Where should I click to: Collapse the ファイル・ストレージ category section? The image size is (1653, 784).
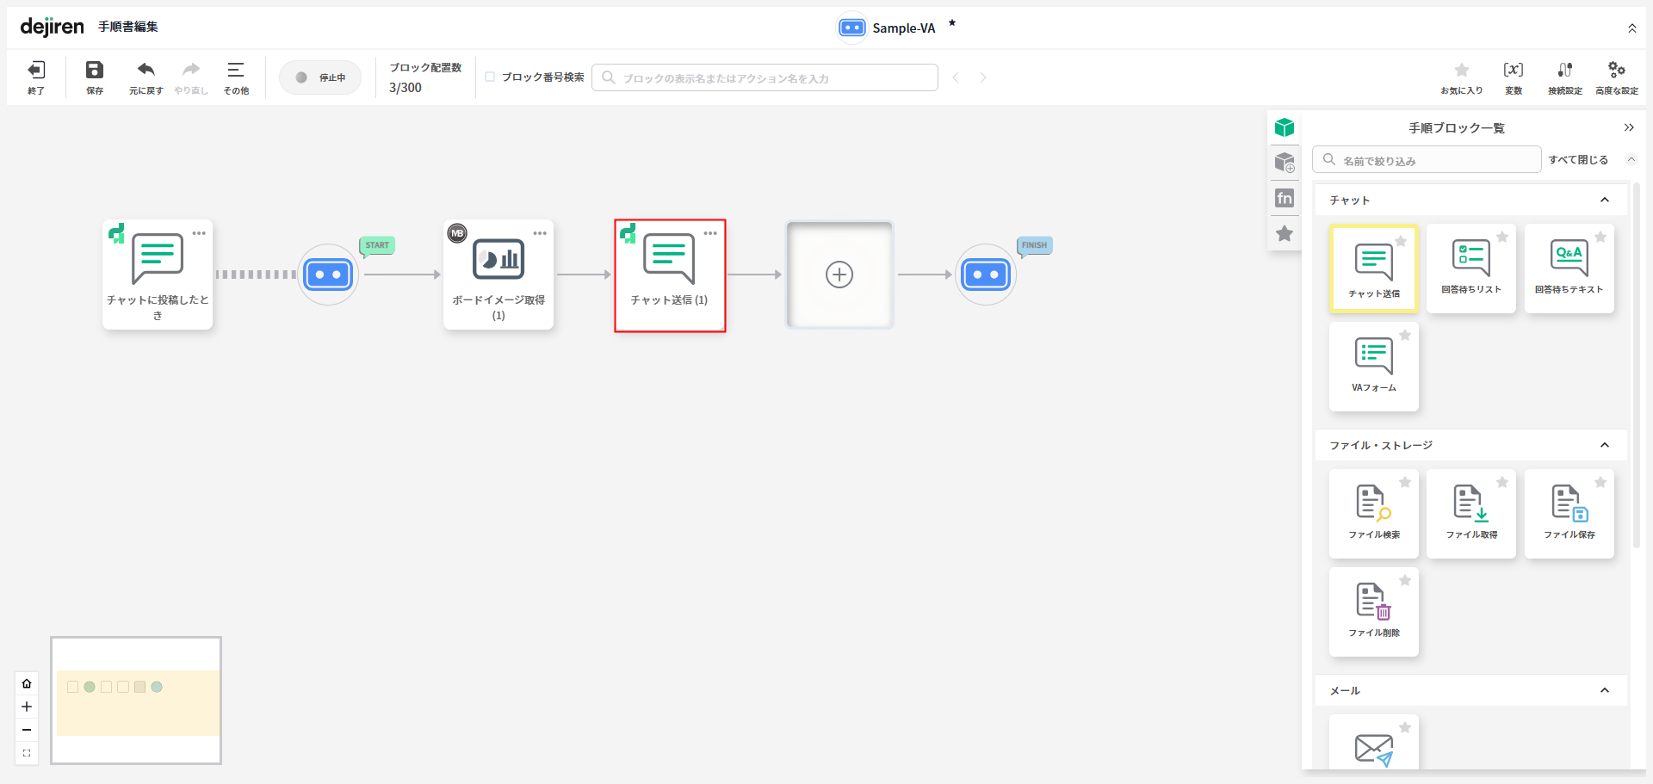click(1604, 445)
